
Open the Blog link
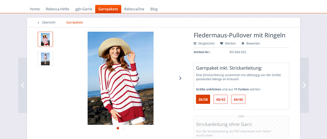[154, 9]
